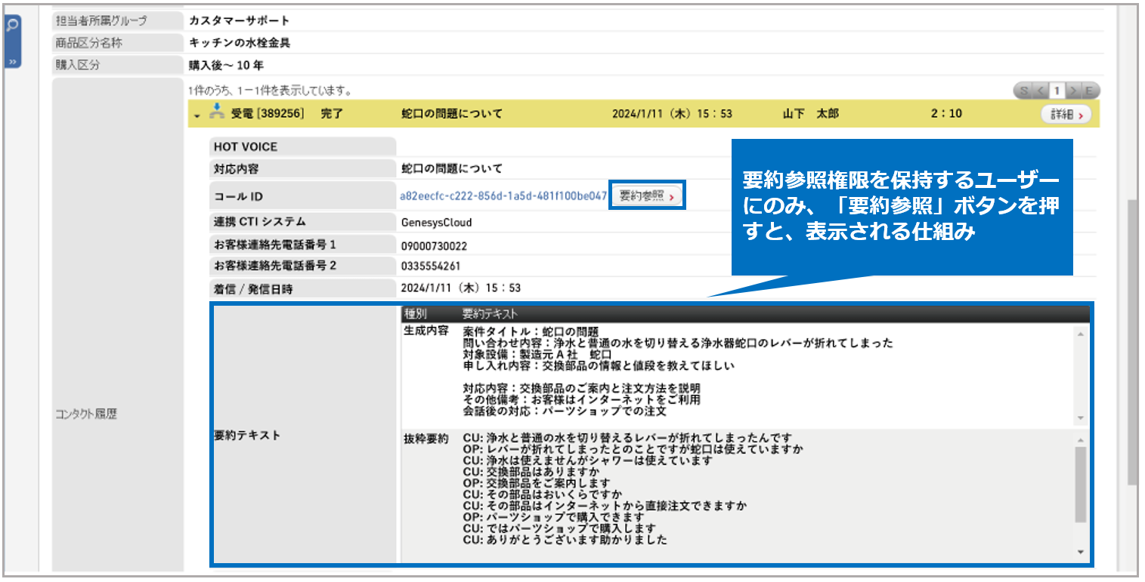The image size is (1145, 582).
Task: Click the お客様連絡先電話番号 1 label
Action: coord(274,246)
